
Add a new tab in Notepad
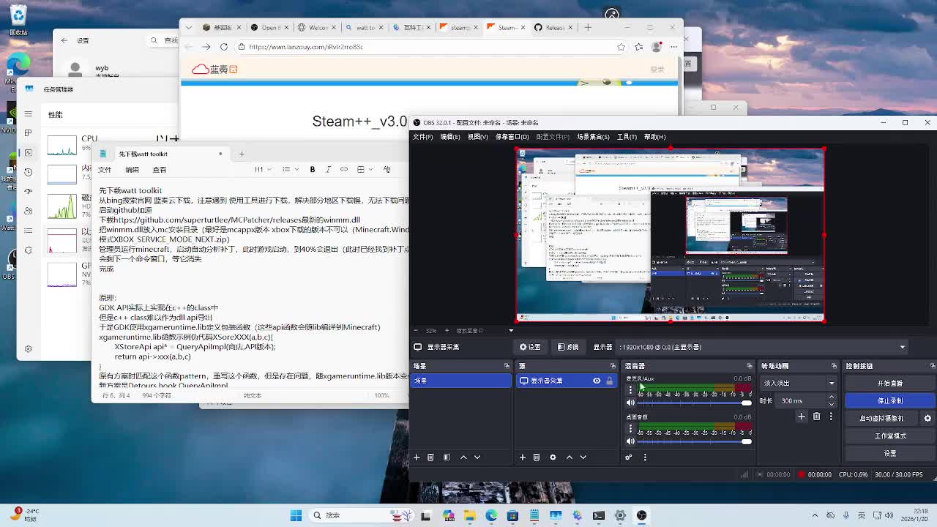pos(242,154)
